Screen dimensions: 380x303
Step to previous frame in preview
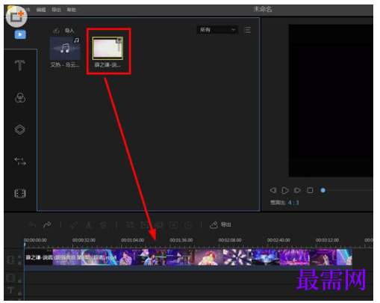point(273,190)
